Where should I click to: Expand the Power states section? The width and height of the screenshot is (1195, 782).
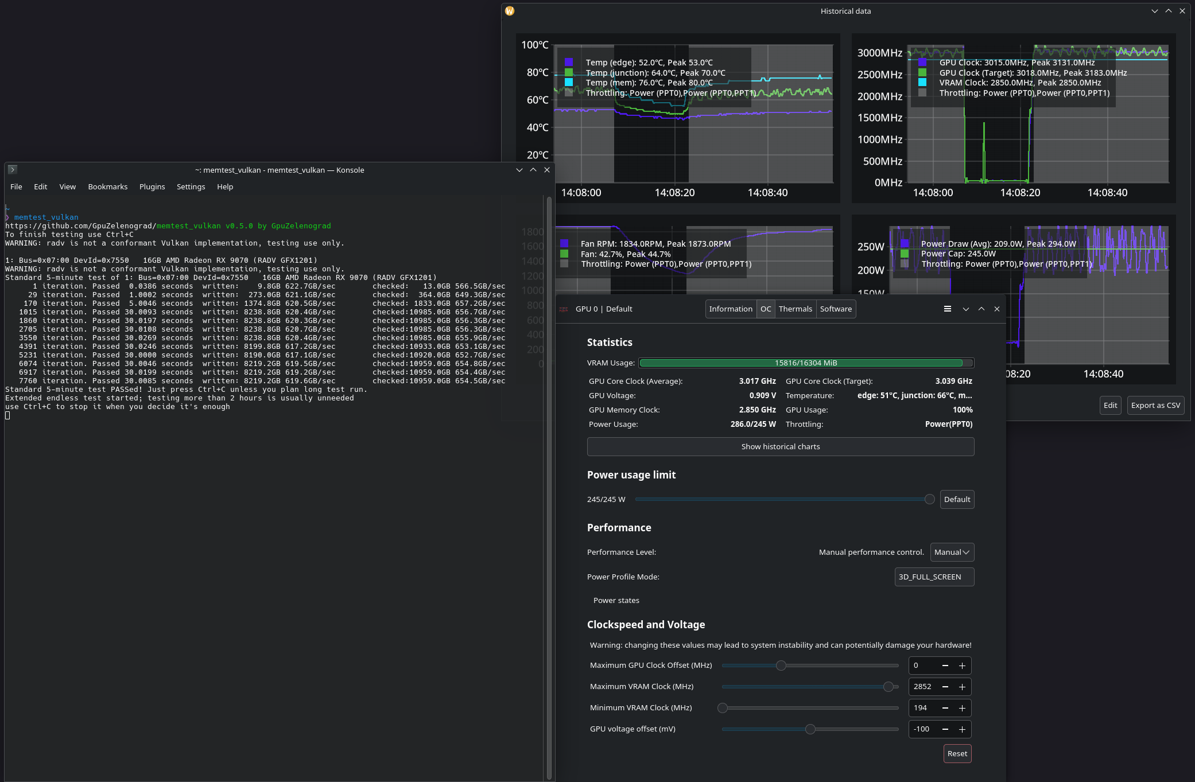[x=616, y=601]
